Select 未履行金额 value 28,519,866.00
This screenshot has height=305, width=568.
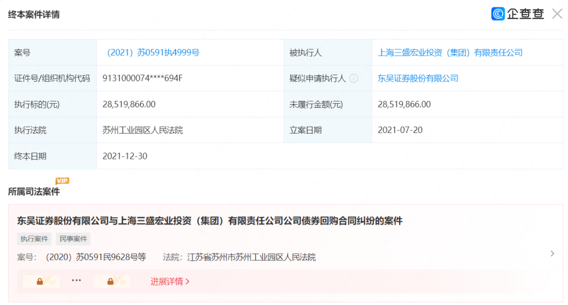coord(404,104)
